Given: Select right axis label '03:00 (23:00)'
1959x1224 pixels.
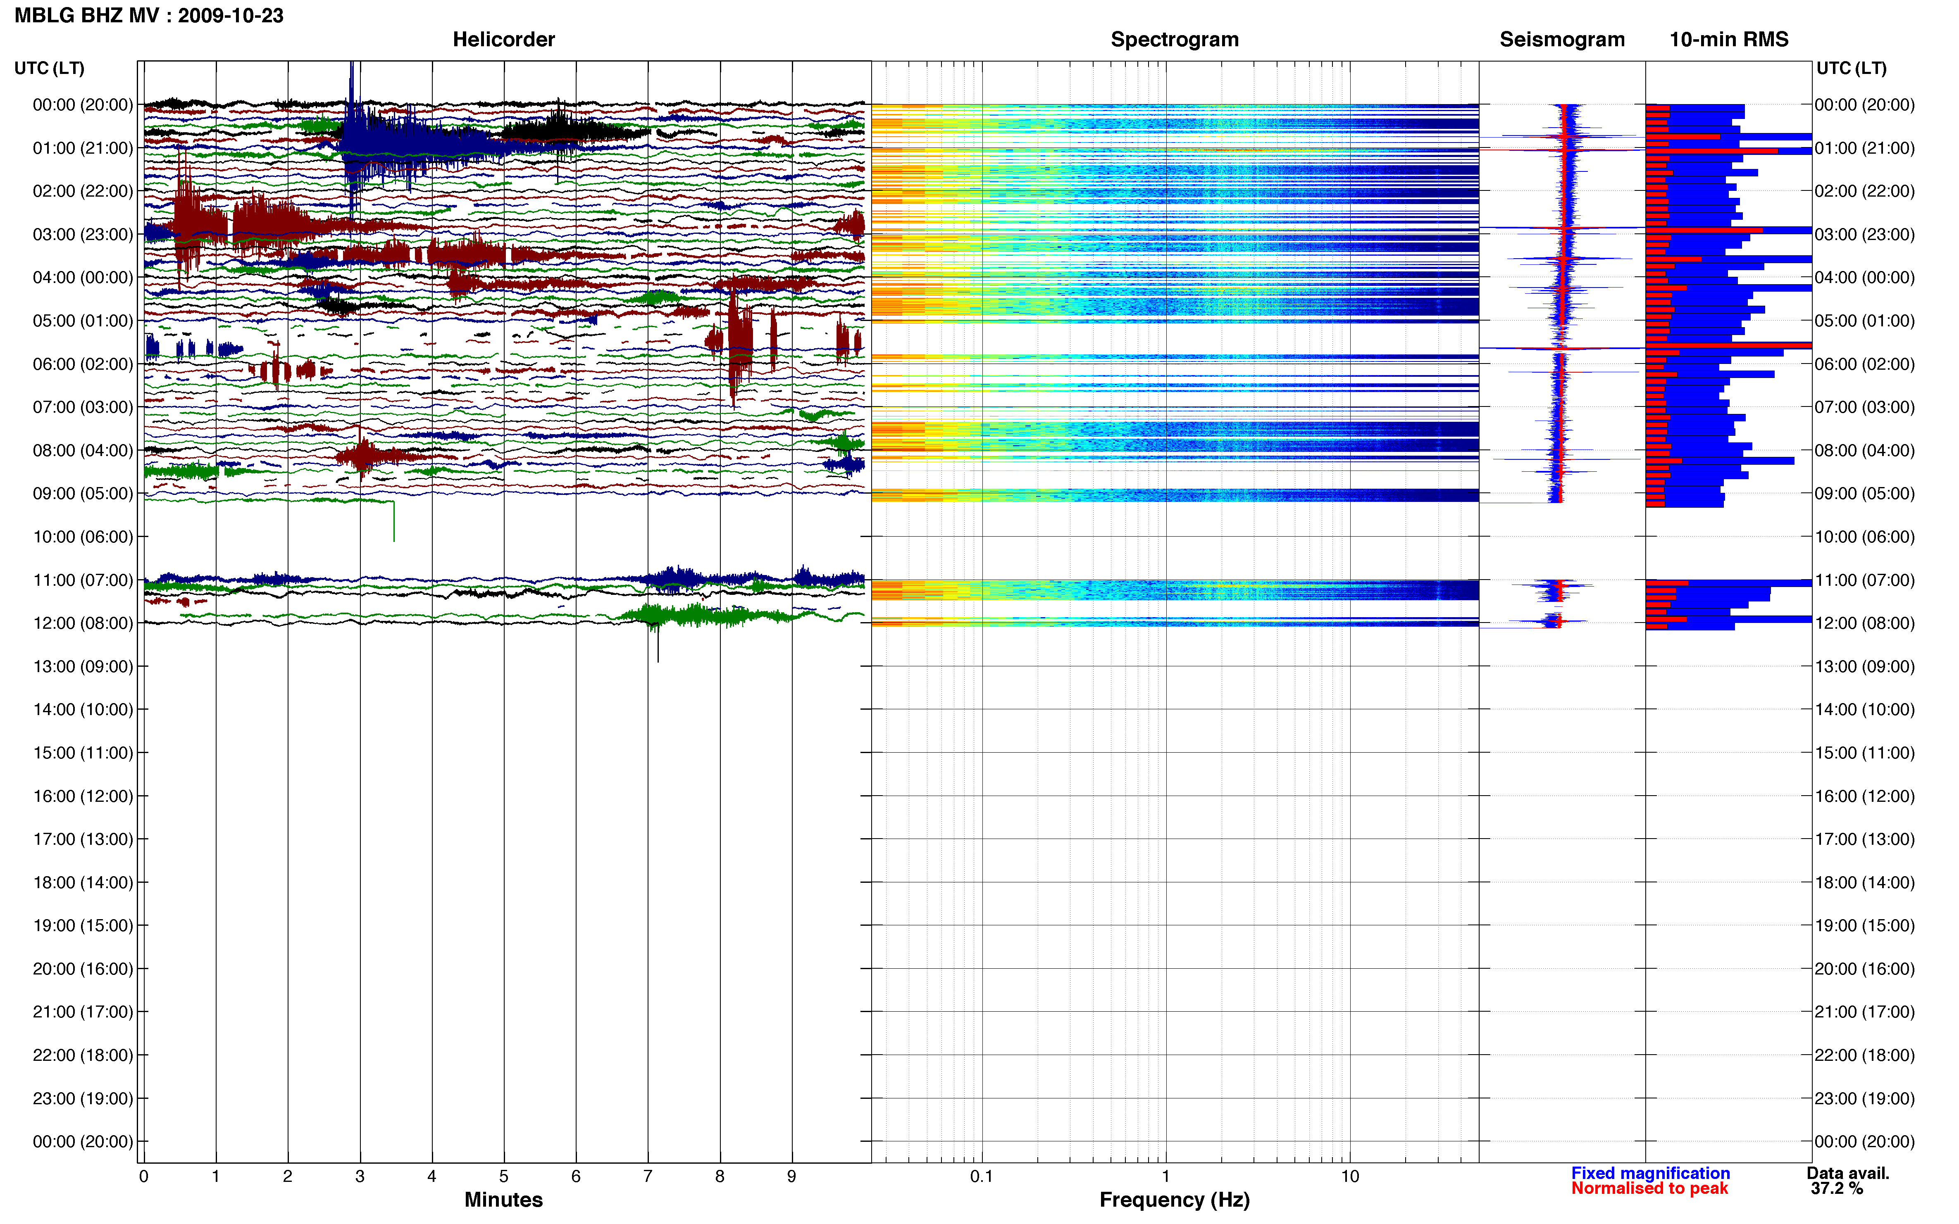Looking at the screenshot, I should pyautogui.click(x=1865, y=234).
